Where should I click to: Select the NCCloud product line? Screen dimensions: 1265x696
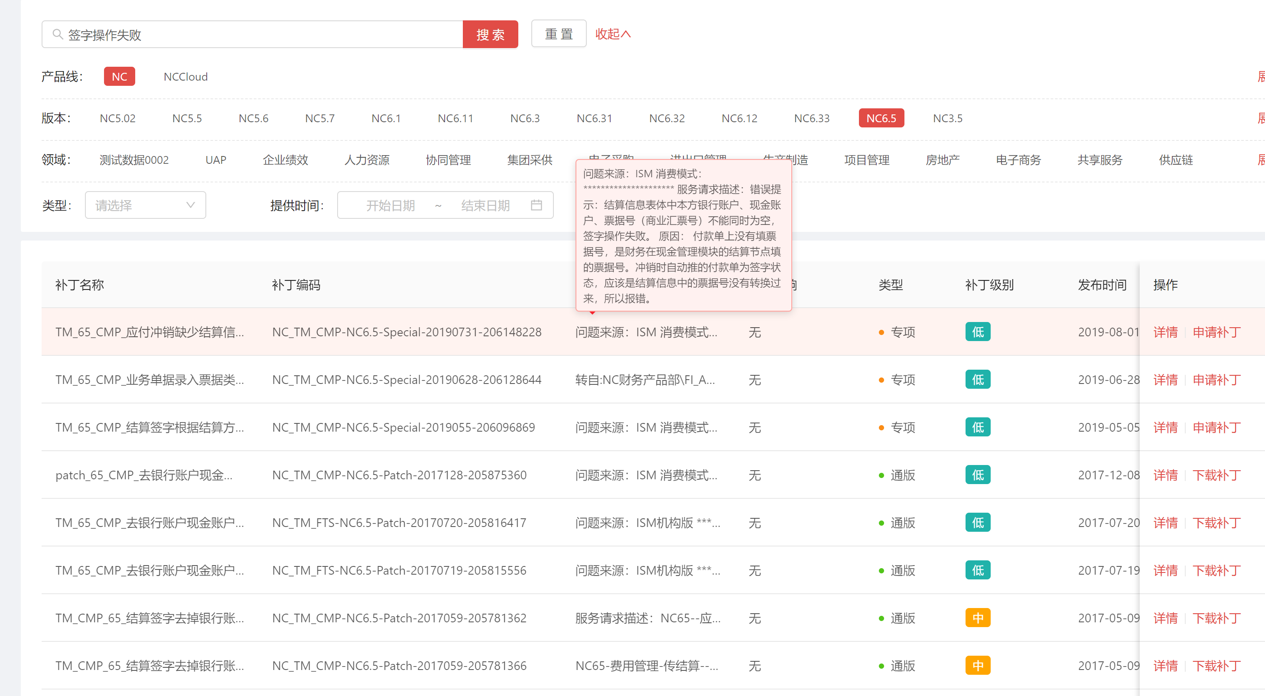coord(185,77)
